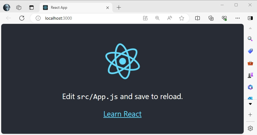Image resolution: width=257 pixels, height=135 pixels.
Task: Select the React App tab
Action: coord(76,8)
